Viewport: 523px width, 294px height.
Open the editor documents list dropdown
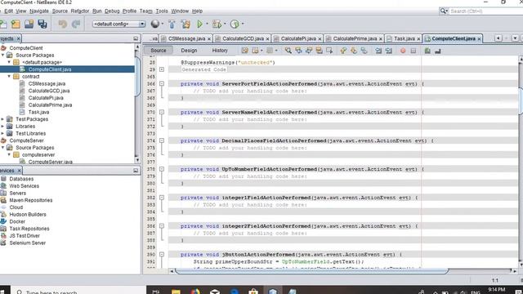[x=516, y=38]
